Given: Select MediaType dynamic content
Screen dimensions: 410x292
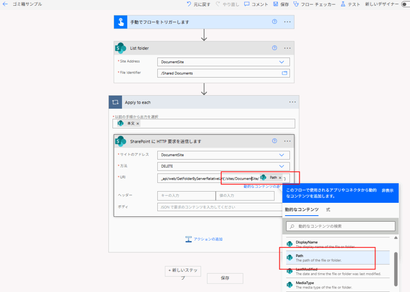Looking at the screenshot, I should pos(337,285).
